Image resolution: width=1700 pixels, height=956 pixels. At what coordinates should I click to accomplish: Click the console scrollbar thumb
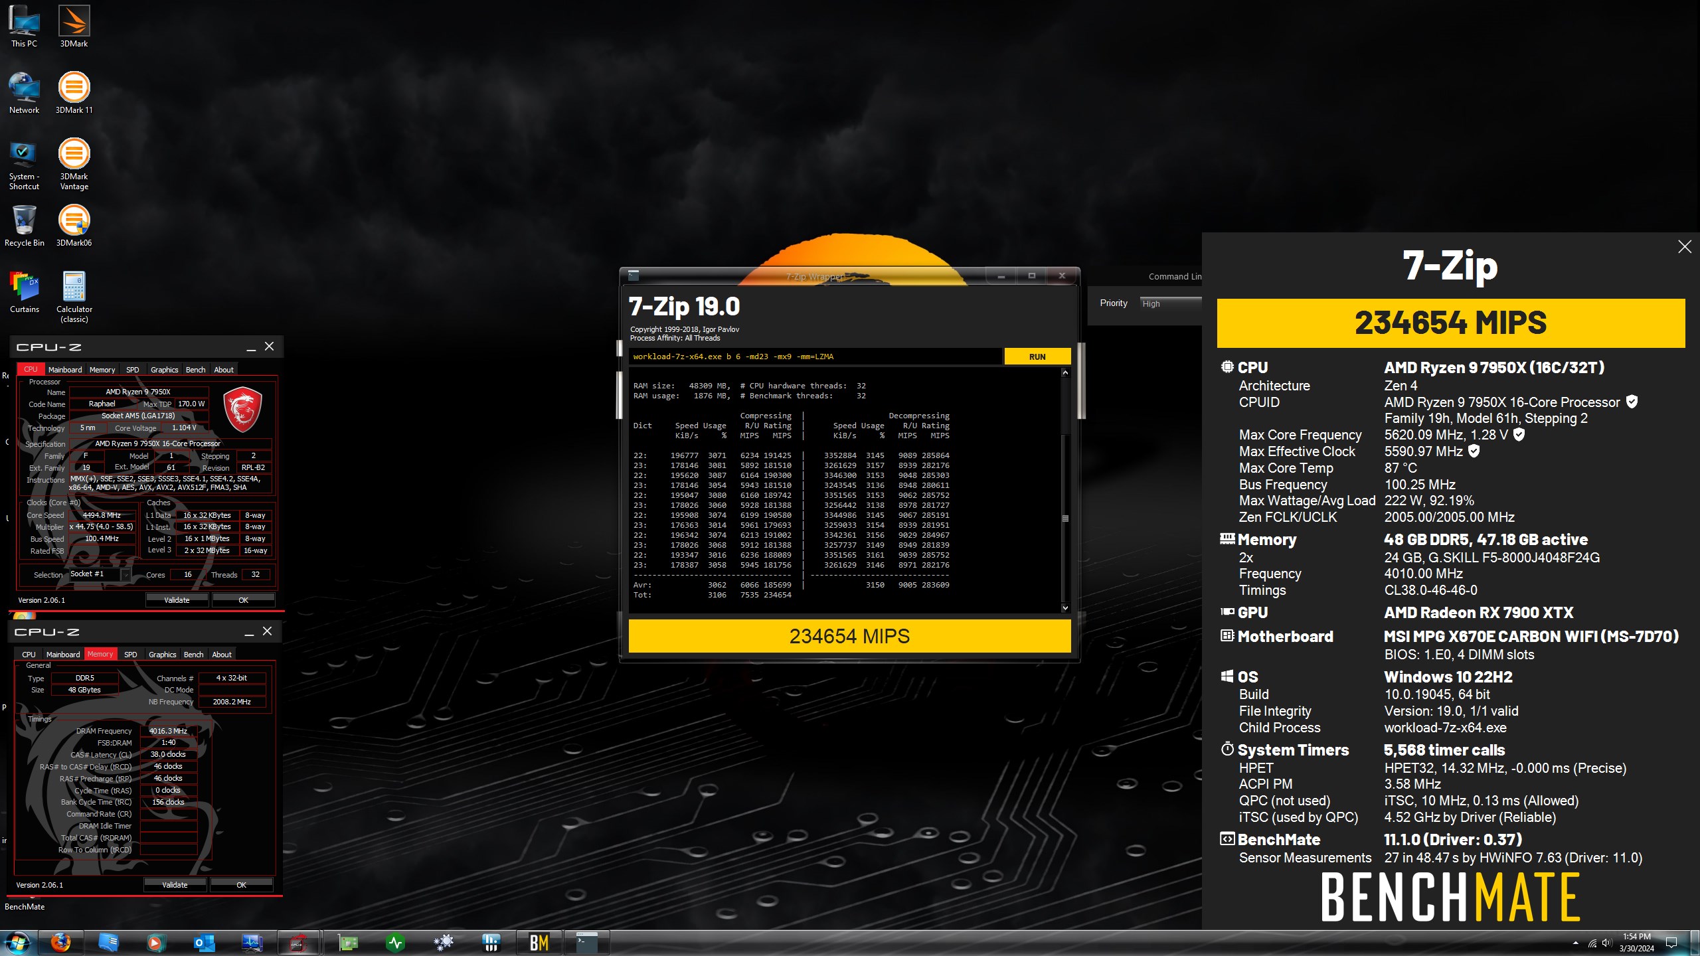click(x=1065, y=518)
